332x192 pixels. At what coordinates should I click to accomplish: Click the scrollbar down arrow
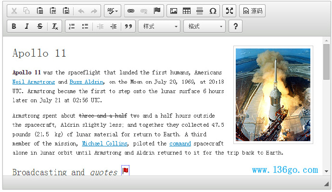(x=326, y=171)
